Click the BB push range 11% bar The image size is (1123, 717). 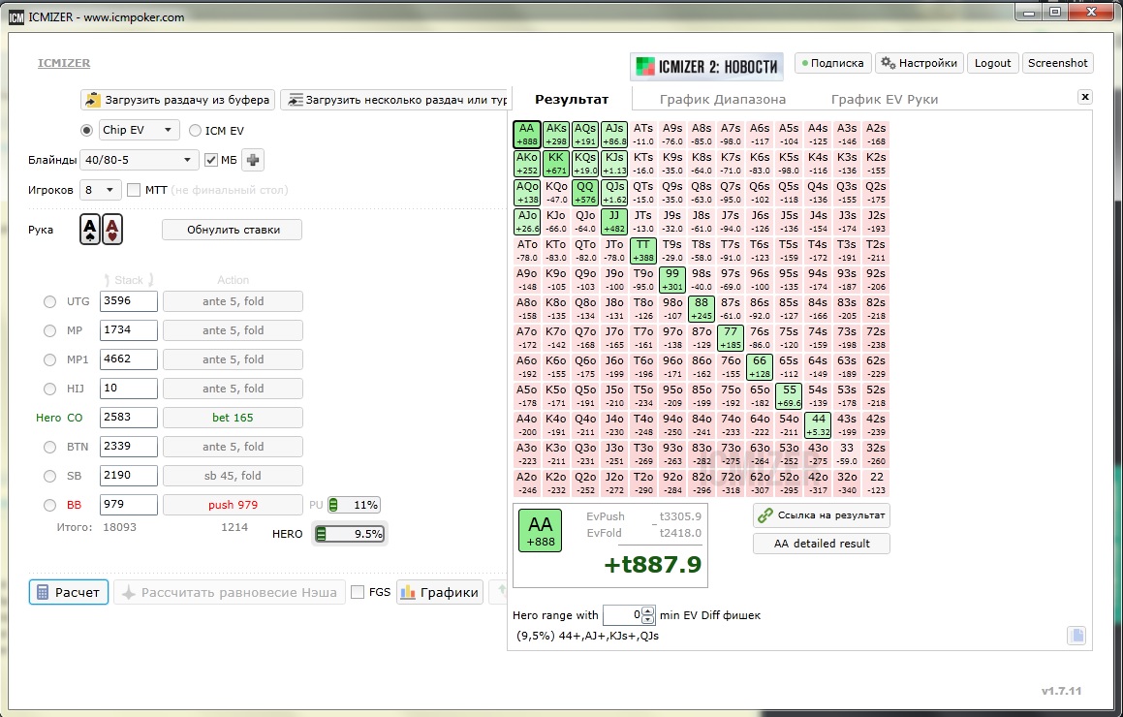click(354, 505)
